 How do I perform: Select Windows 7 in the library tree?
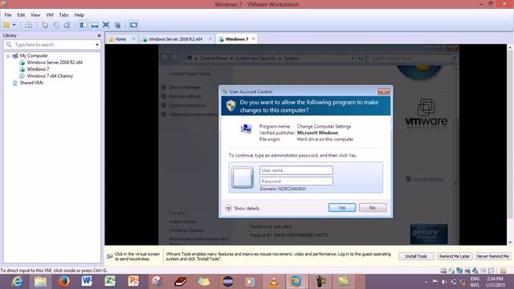coord(38,69)
